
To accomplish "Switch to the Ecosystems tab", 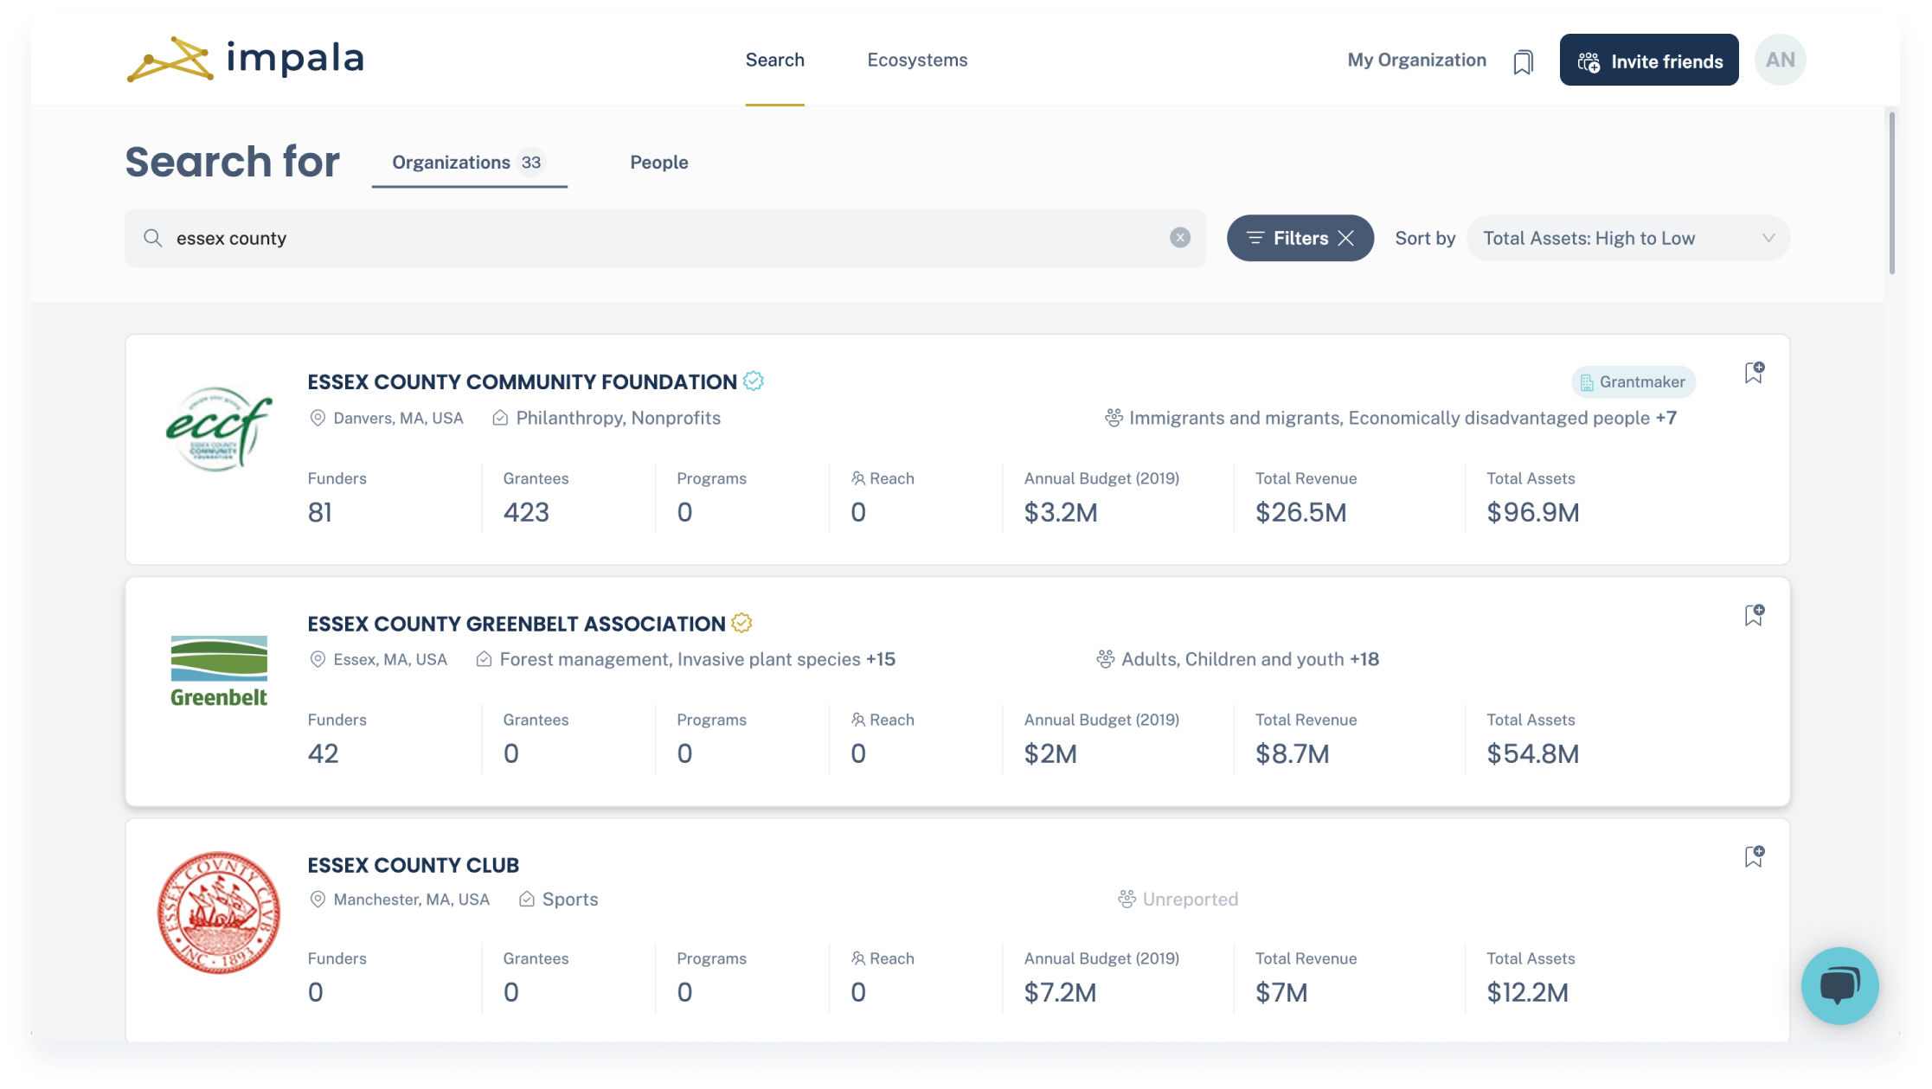I will tap(917, 60).
